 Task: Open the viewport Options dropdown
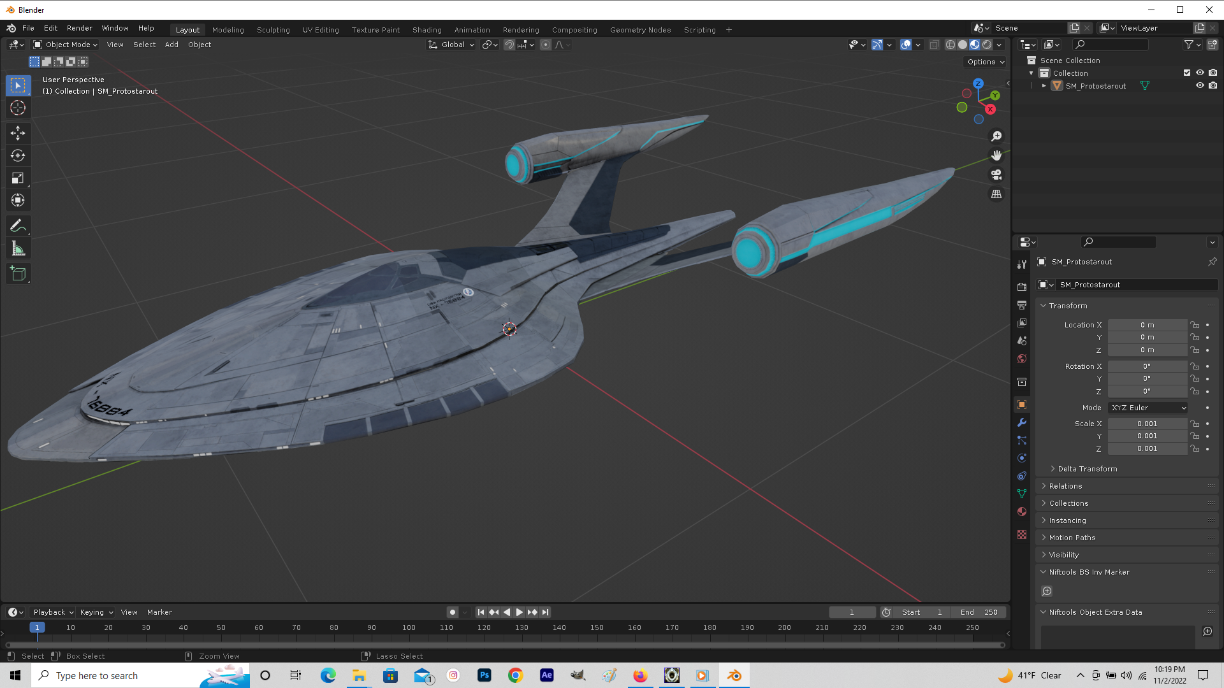[985, 62]
